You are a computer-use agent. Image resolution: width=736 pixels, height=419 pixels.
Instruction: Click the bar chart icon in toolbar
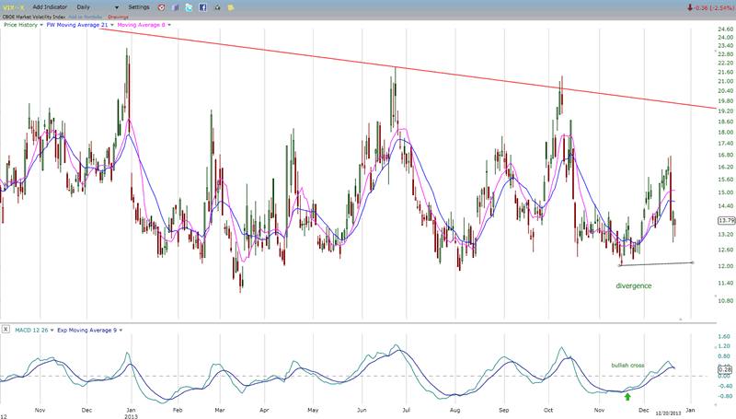(175, 6)
